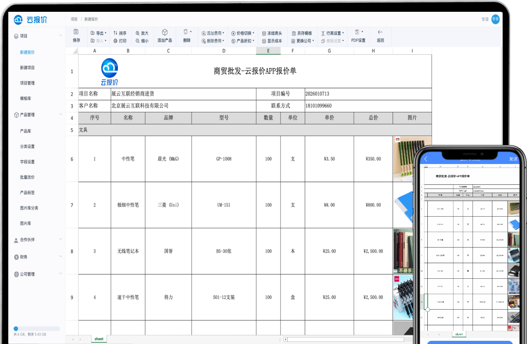Image resolution: width=527 pixels, height=344 pixels.
Task: Open 批量改价 in sidebar
Action: point(27,177)
